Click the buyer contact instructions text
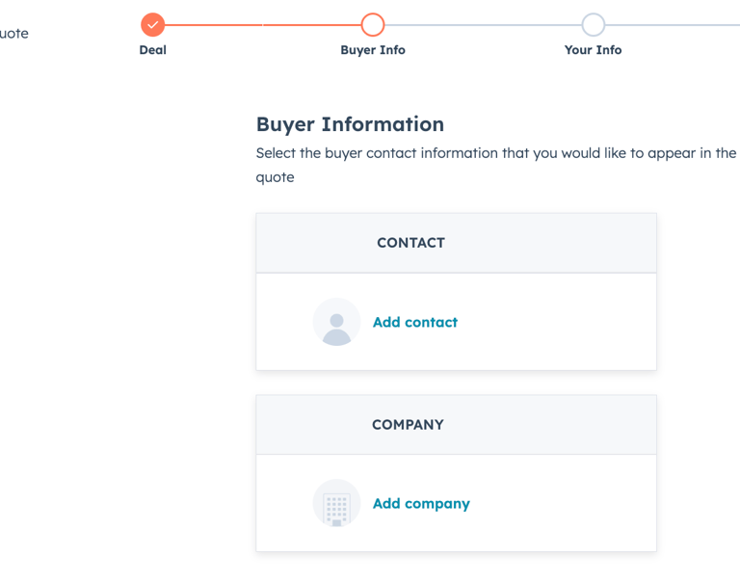 [x=495, y=153]
